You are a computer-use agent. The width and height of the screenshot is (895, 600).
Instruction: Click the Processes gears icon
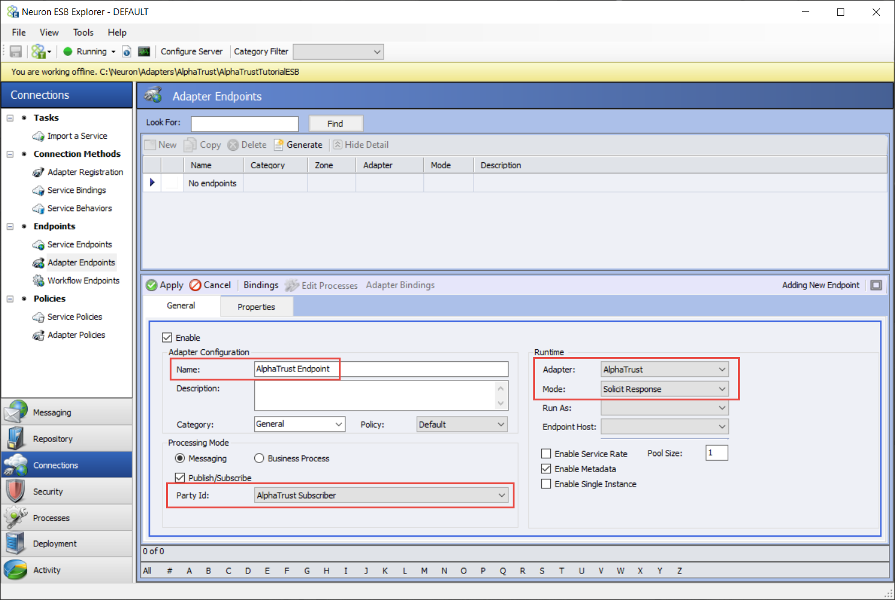15,517
